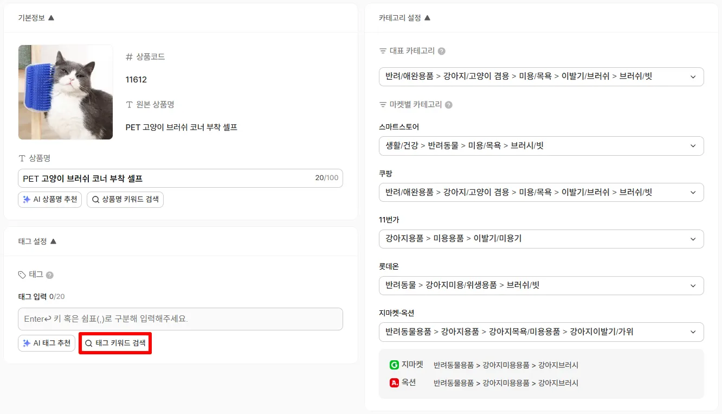Click the red 옥션 logo icon
This screenshot has width=722, height=414.
point(394,383)
